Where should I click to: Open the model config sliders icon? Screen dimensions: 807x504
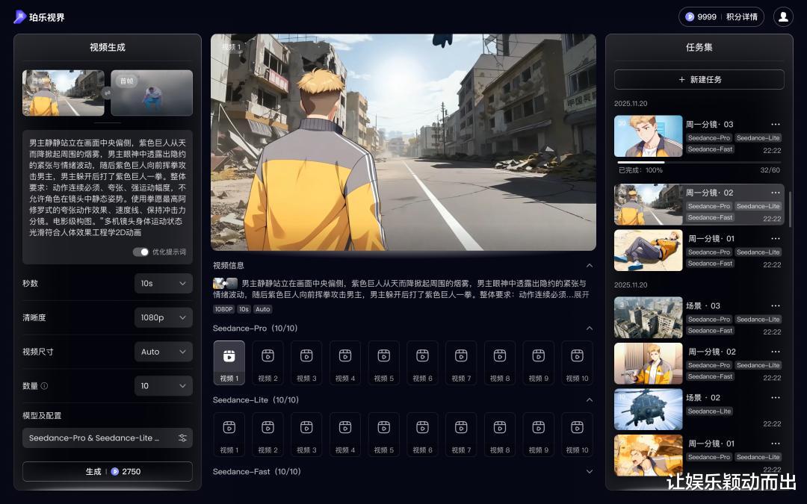(183, 438)
